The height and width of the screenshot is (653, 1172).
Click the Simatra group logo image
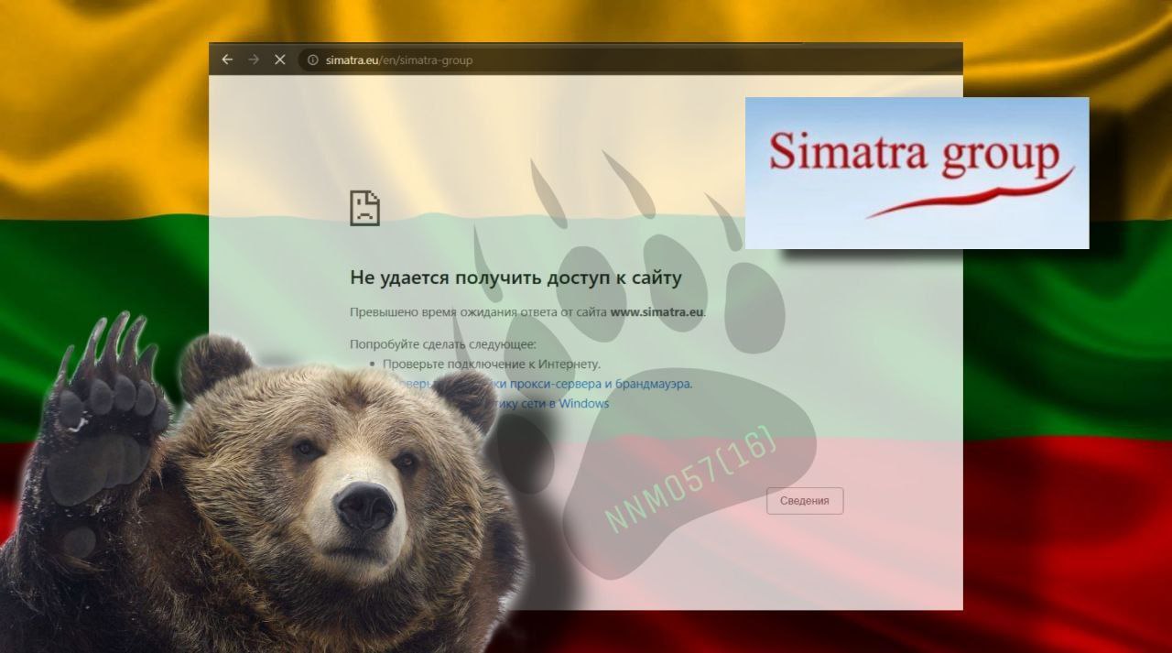coord(917,173)
